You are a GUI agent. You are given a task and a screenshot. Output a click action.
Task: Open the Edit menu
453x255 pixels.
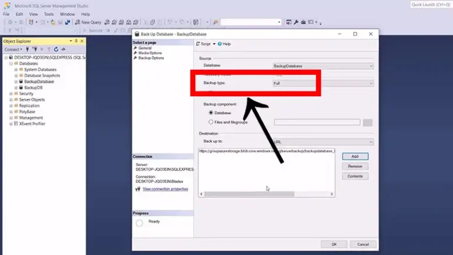(19, 14)
